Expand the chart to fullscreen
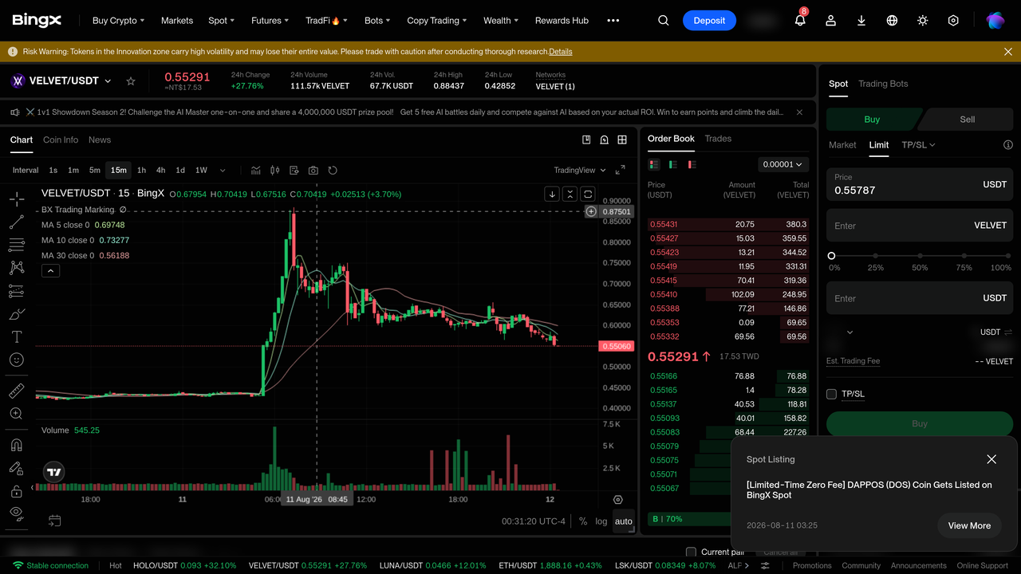The width and height of the screenshot is (1021, 574). click(621, 170)
